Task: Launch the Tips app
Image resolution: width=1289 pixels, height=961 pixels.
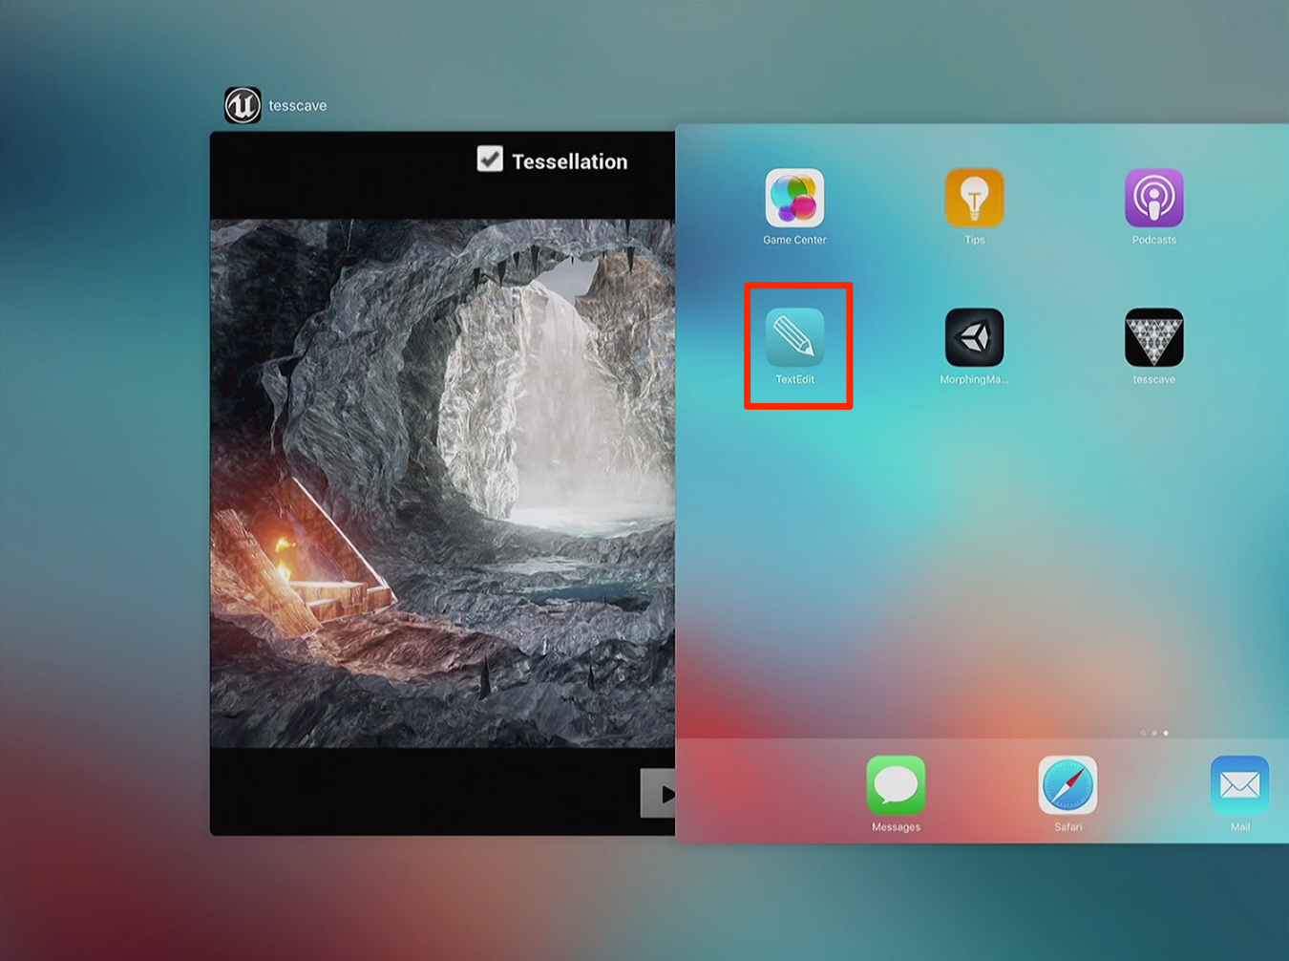Action: click(974, 199)
